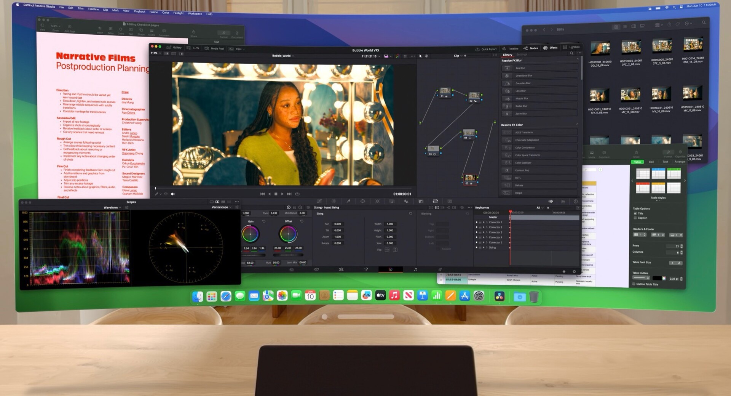Open the Playback menu in menu bar

(x=139, y=11)
